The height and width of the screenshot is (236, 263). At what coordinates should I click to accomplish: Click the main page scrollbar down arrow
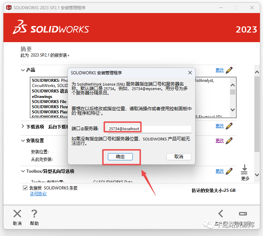coord(257,175)
